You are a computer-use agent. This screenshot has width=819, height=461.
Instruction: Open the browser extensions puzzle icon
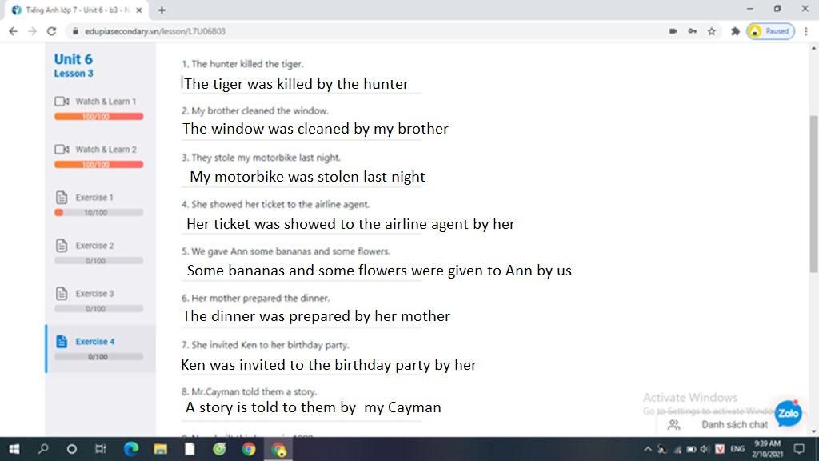tap(735, 31)
